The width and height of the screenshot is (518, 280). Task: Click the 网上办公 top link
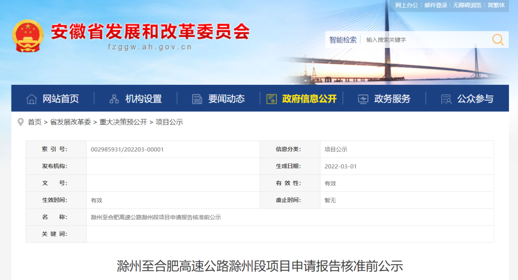point(407,5)
